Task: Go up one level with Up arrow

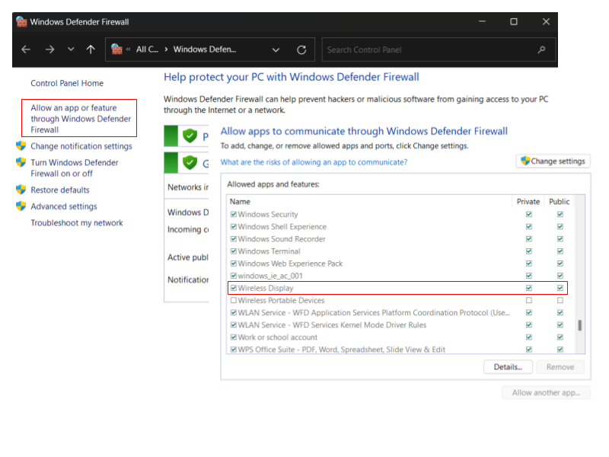Action: click(91, 50)
